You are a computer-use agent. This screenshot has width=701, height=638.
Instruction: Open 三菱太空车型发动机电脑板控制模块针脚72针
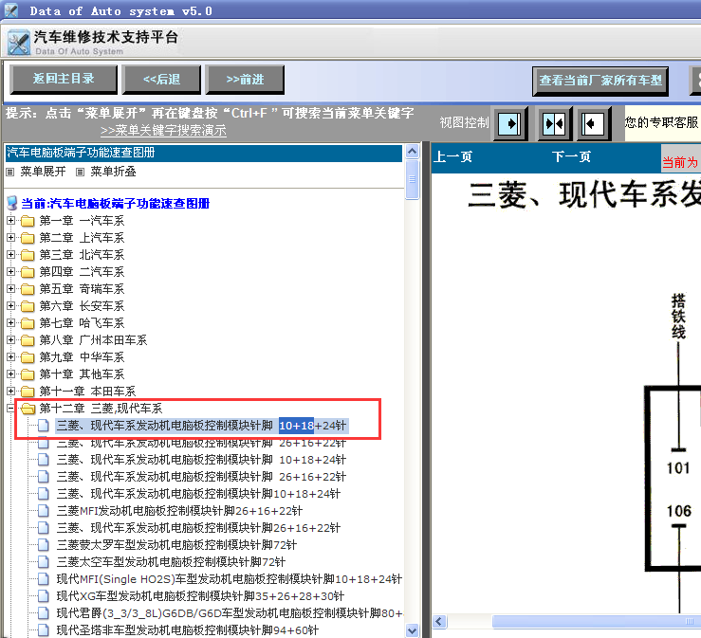tap(171, 561)
